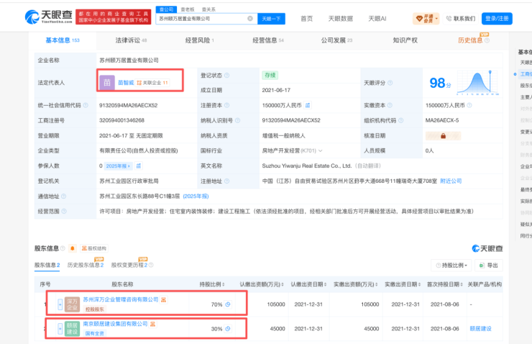The height and width of the screenshot is (344, 532).
Task: Switch to 法律诉讼 tab
Action: coord(131,40)
